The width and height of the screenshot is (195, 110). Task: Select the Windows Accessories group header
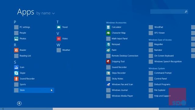click(116, 23)
